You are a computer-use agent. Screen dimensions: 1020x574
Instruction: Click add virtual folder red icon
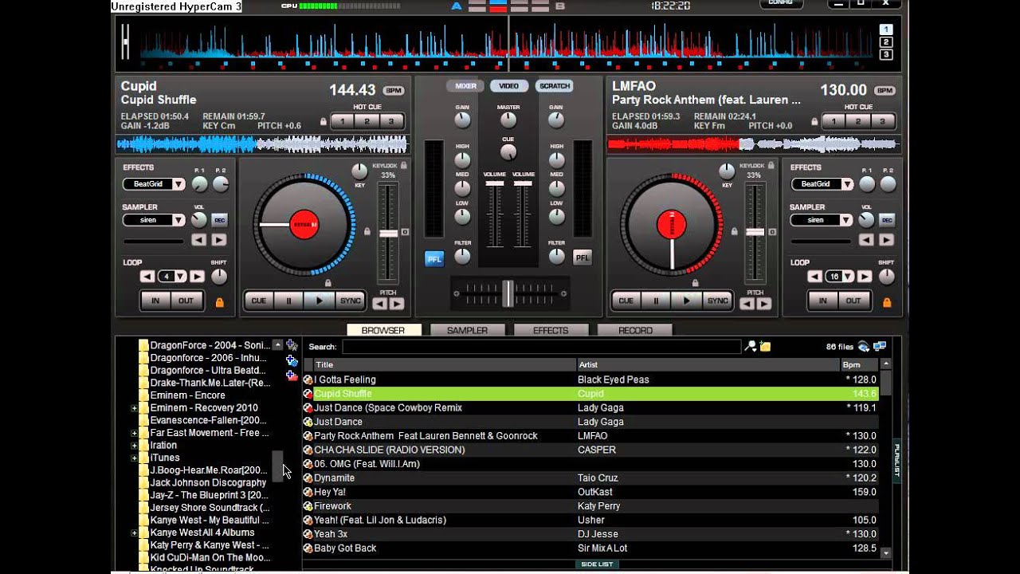(292, 375)
